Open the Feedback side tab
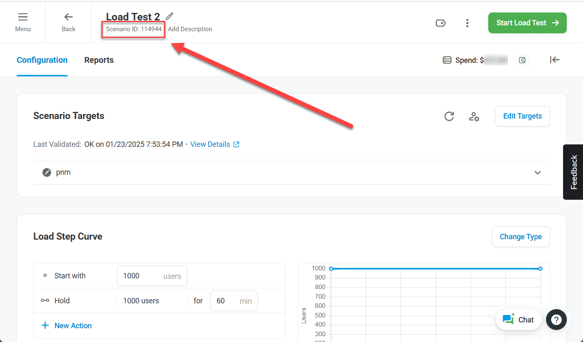 (573, 172)
